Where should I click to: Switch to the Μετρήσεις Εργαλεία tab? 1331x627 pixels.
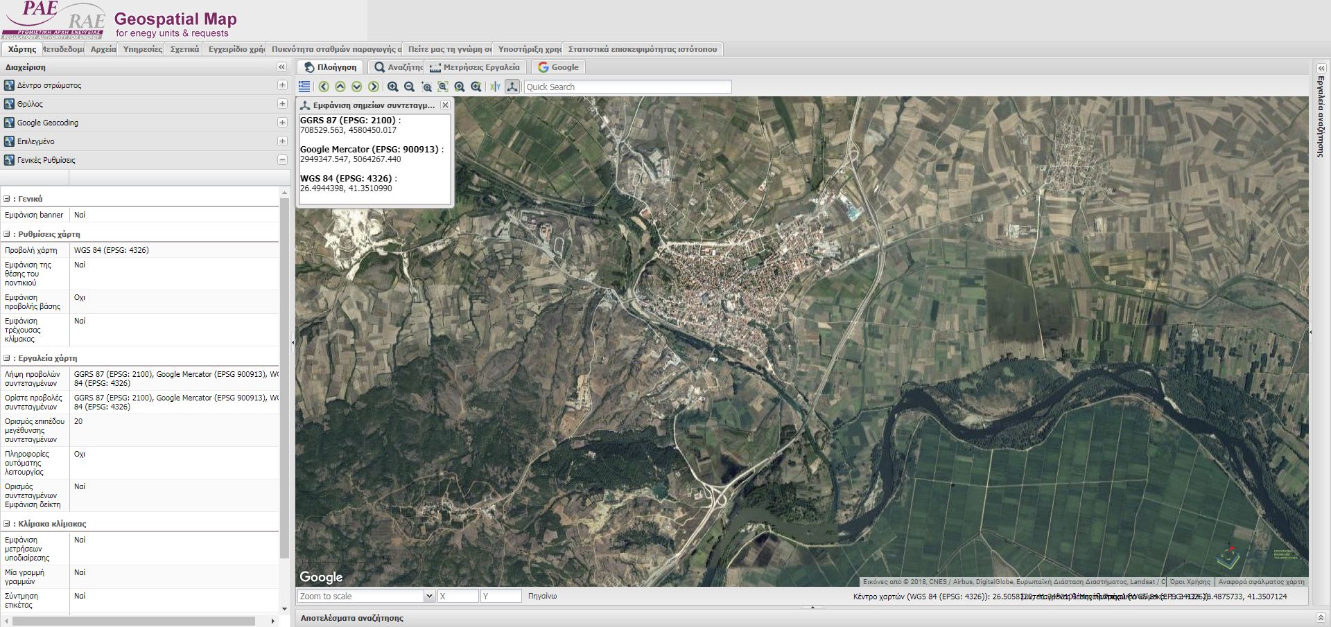475,67
